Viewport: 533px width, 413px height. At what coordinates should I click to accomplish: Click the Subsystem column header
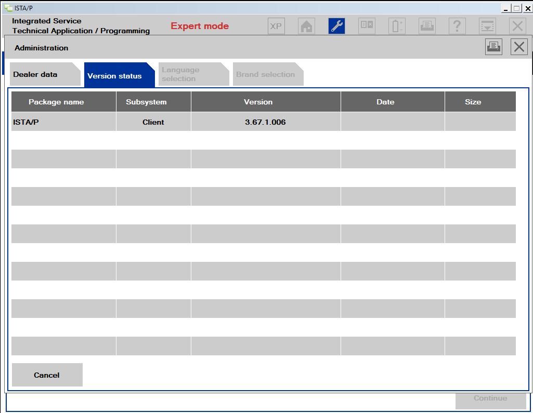point(153,102)
